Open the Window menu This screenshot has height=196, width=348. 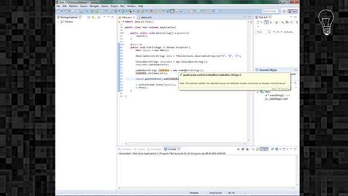click(131, 6)
